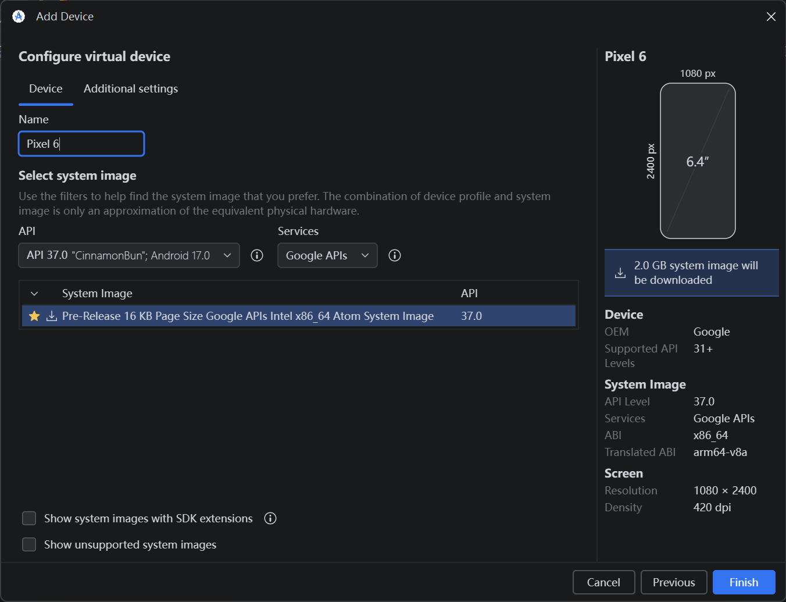Select the Device tab

[x=46, y=88]
